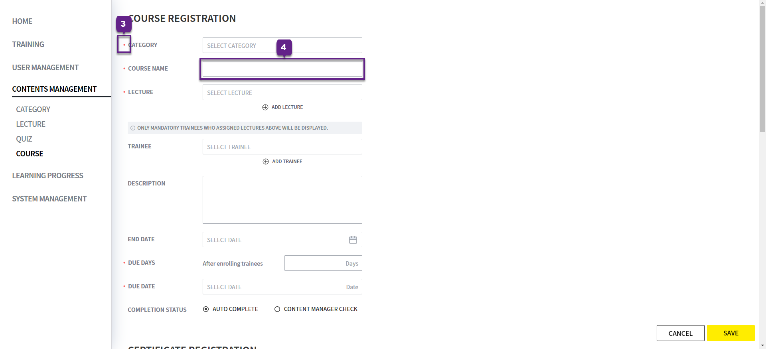This screenshot has height=349, width=766.
Task: Expand the Select Trainee dropdown
Action: pyautogui.click(x=282, y=147)
